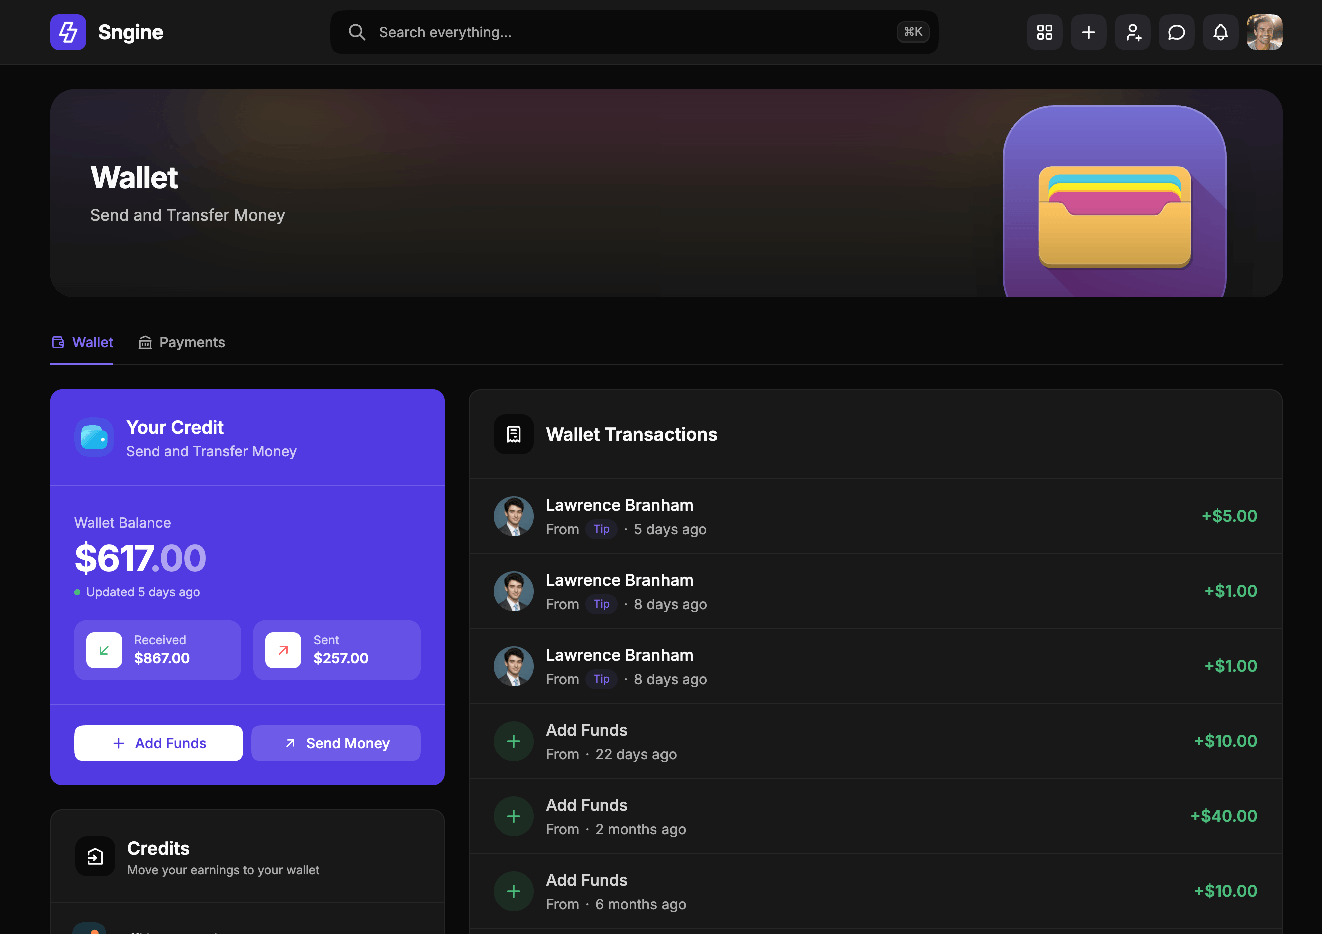This screenshot has height=934, width=1322.
Task: Open the messages chat bubble icon
Action: click(1176, 32)
